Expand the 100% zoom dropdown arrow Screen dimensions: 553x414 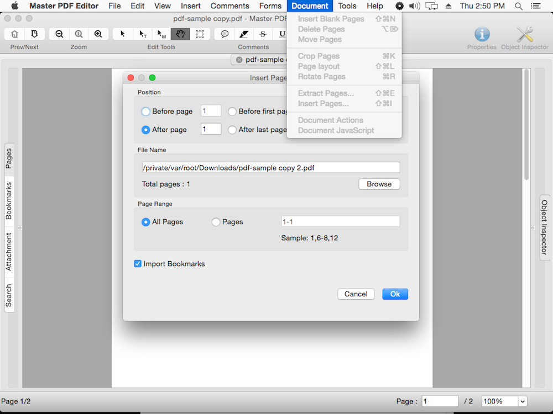pos(523,401)
